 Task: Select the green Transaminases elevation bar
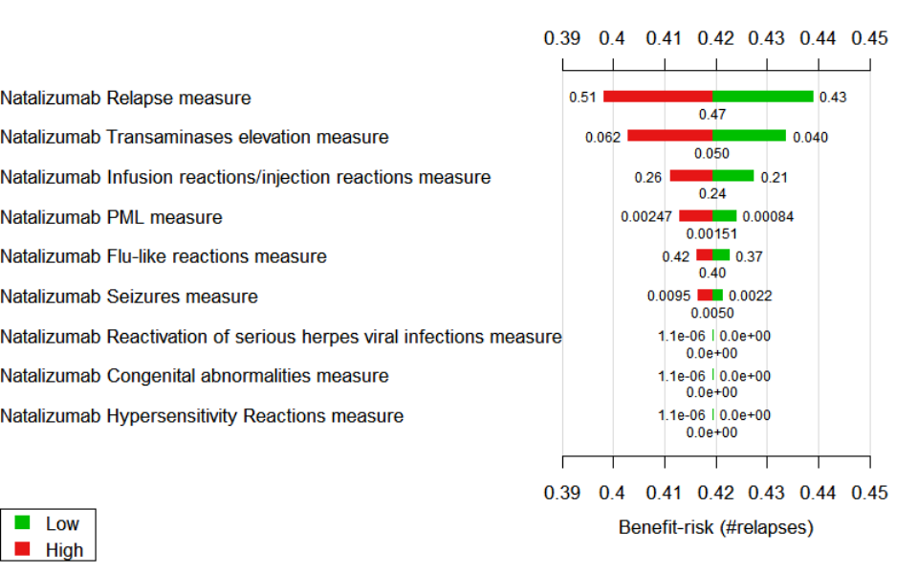pyautogui.click(x=749, y=136)
